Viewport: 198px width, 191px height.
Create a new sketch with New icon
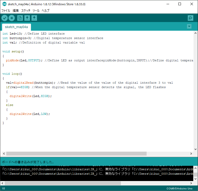point(20,18)
